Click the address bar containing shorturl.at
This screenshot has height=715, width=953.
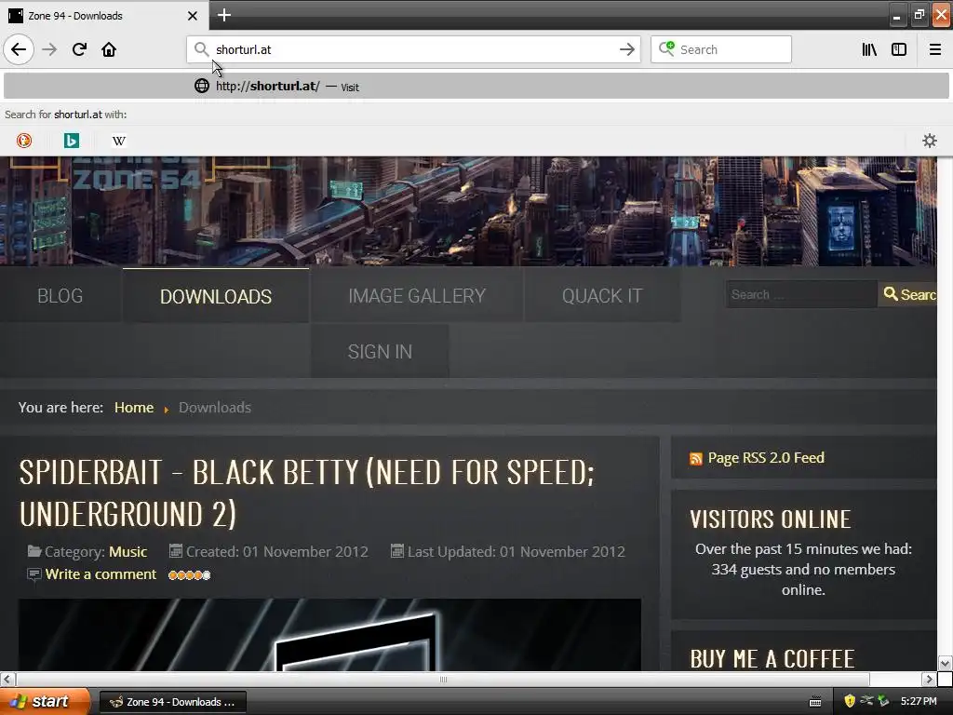413,49
